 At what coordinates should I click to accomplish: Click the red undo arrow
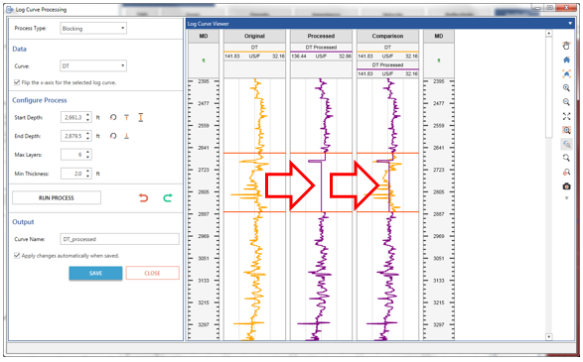point(144,198)
